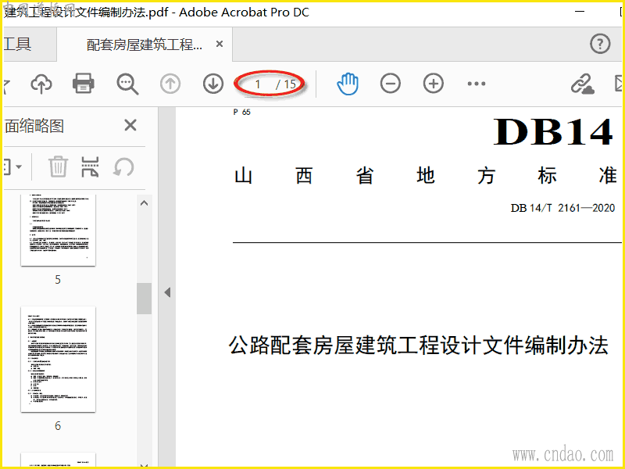Click the document title 公路配套房屋建筑工程设计文件编制办法
The height and width of the screenshot is (469, 625).
tap(418, 345)
